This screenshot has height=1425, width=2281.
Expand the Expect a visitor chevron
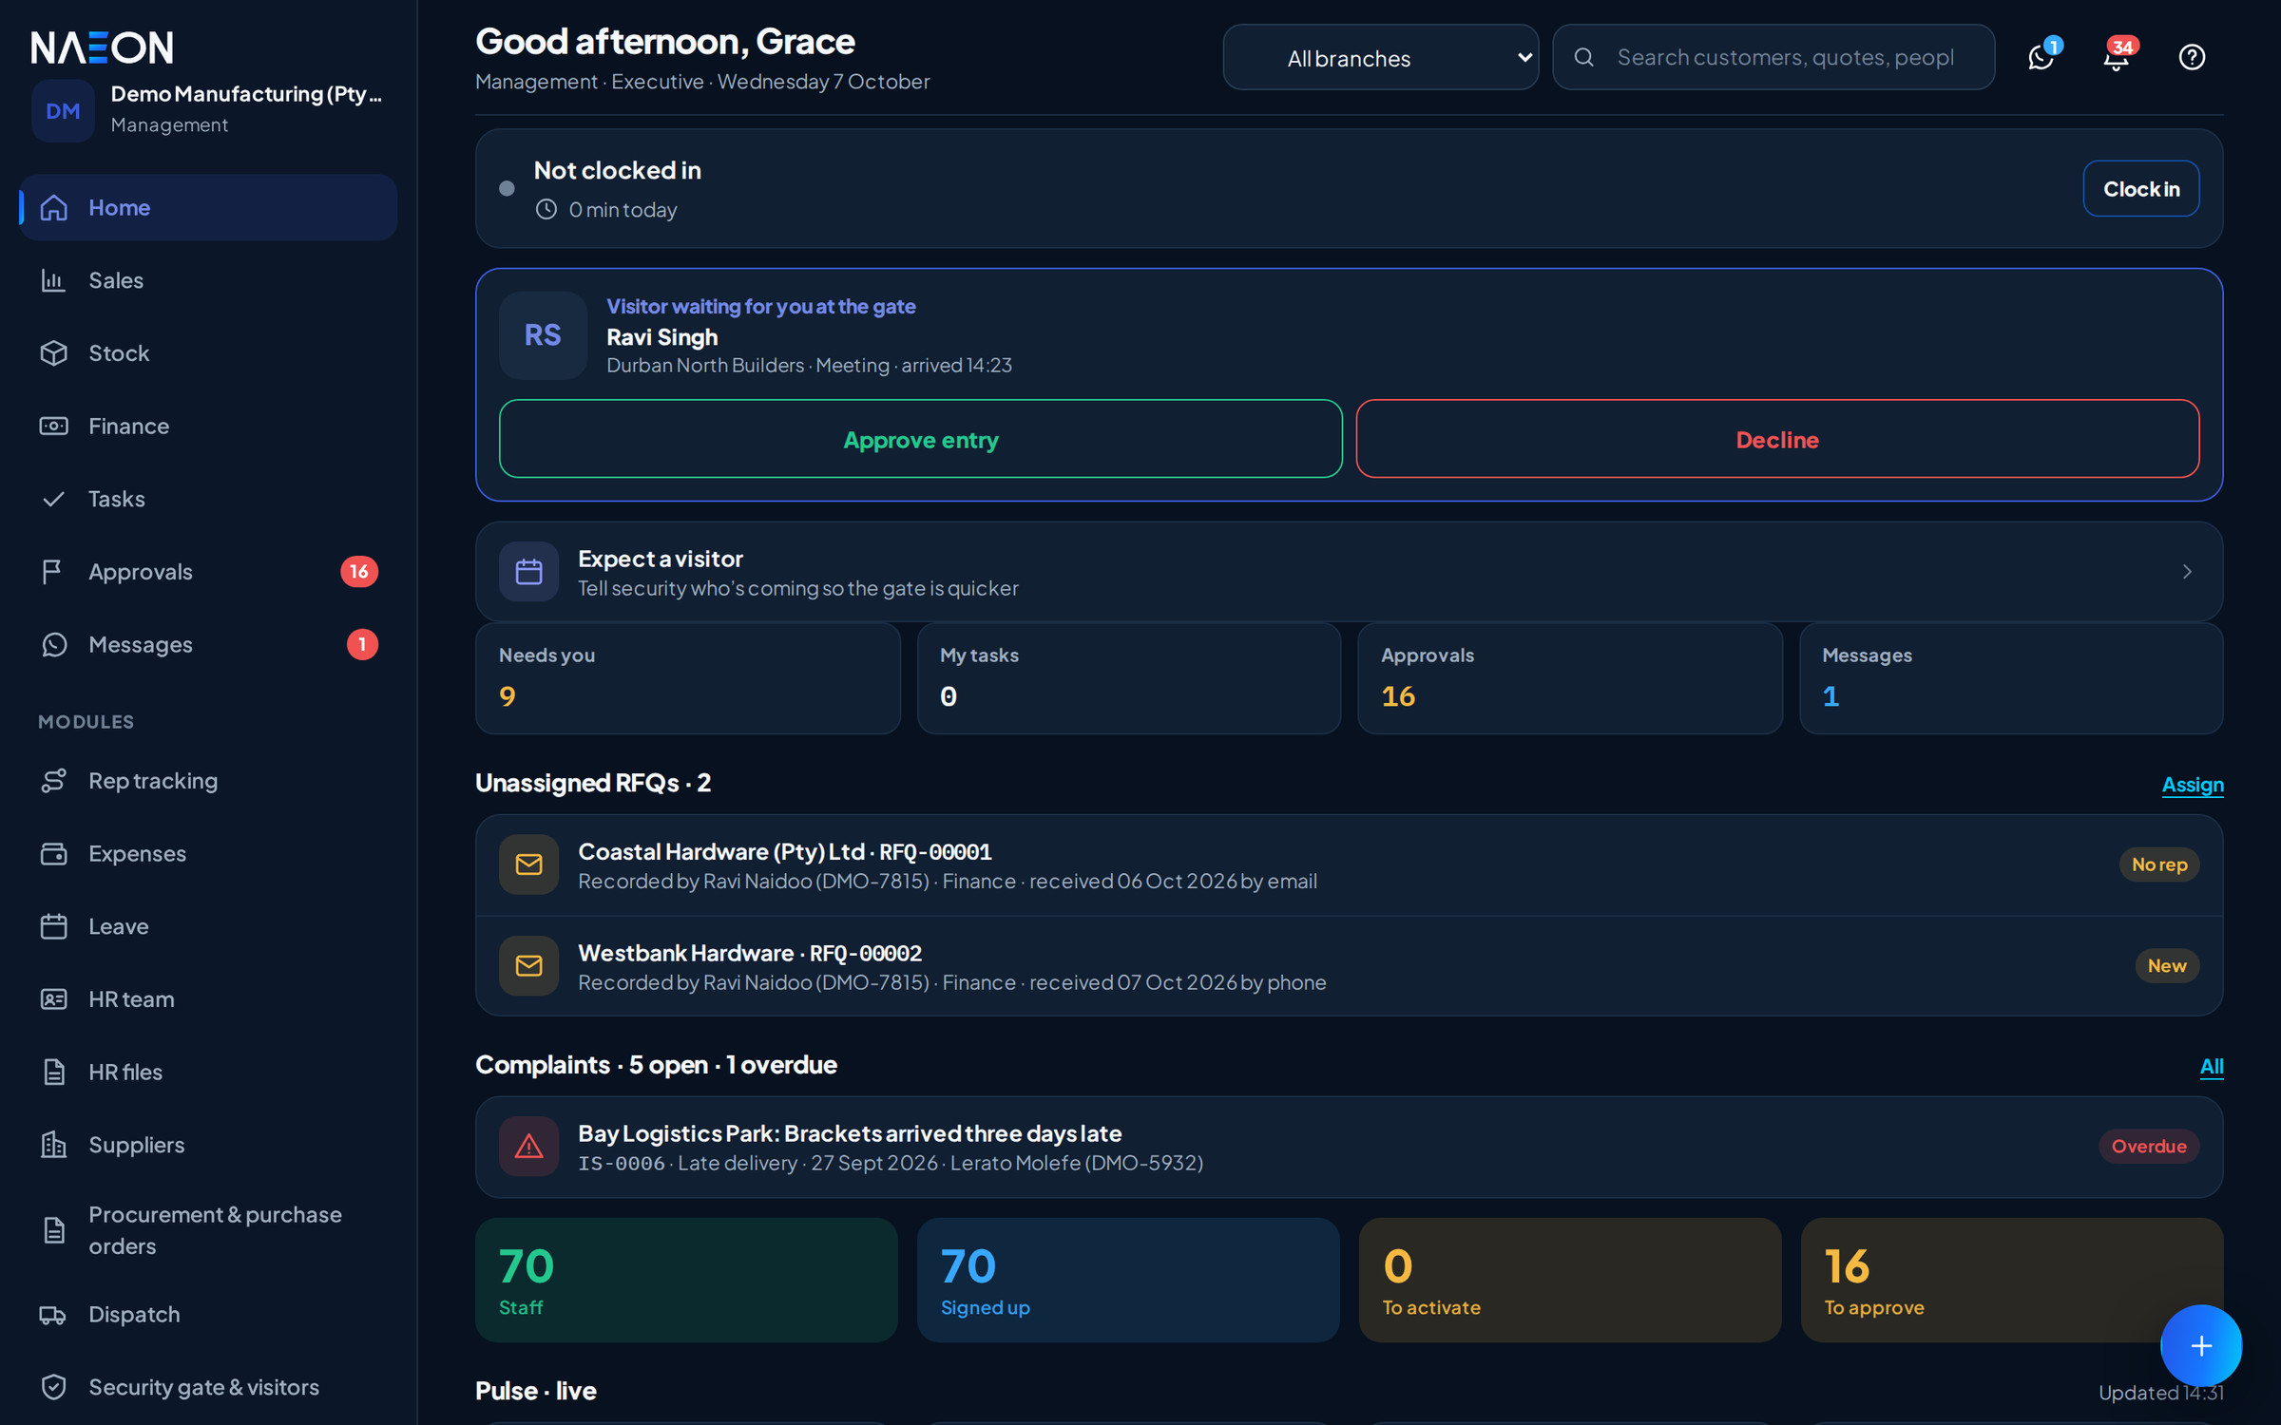coord(2187,572)
